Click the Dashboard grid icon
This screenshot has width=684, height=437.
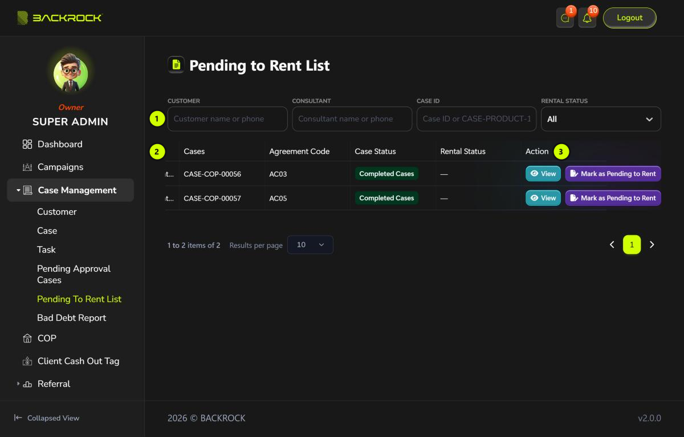27,144
